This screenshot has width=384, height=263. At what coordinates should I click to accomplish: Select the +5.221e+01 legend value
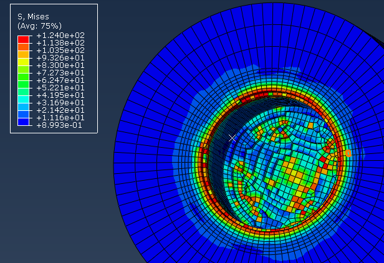point(60,88)
